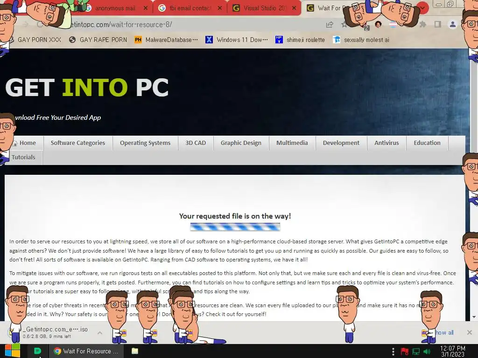Close the downloads bar
Screen dimensions: 478x358
(x=470, y=332)
